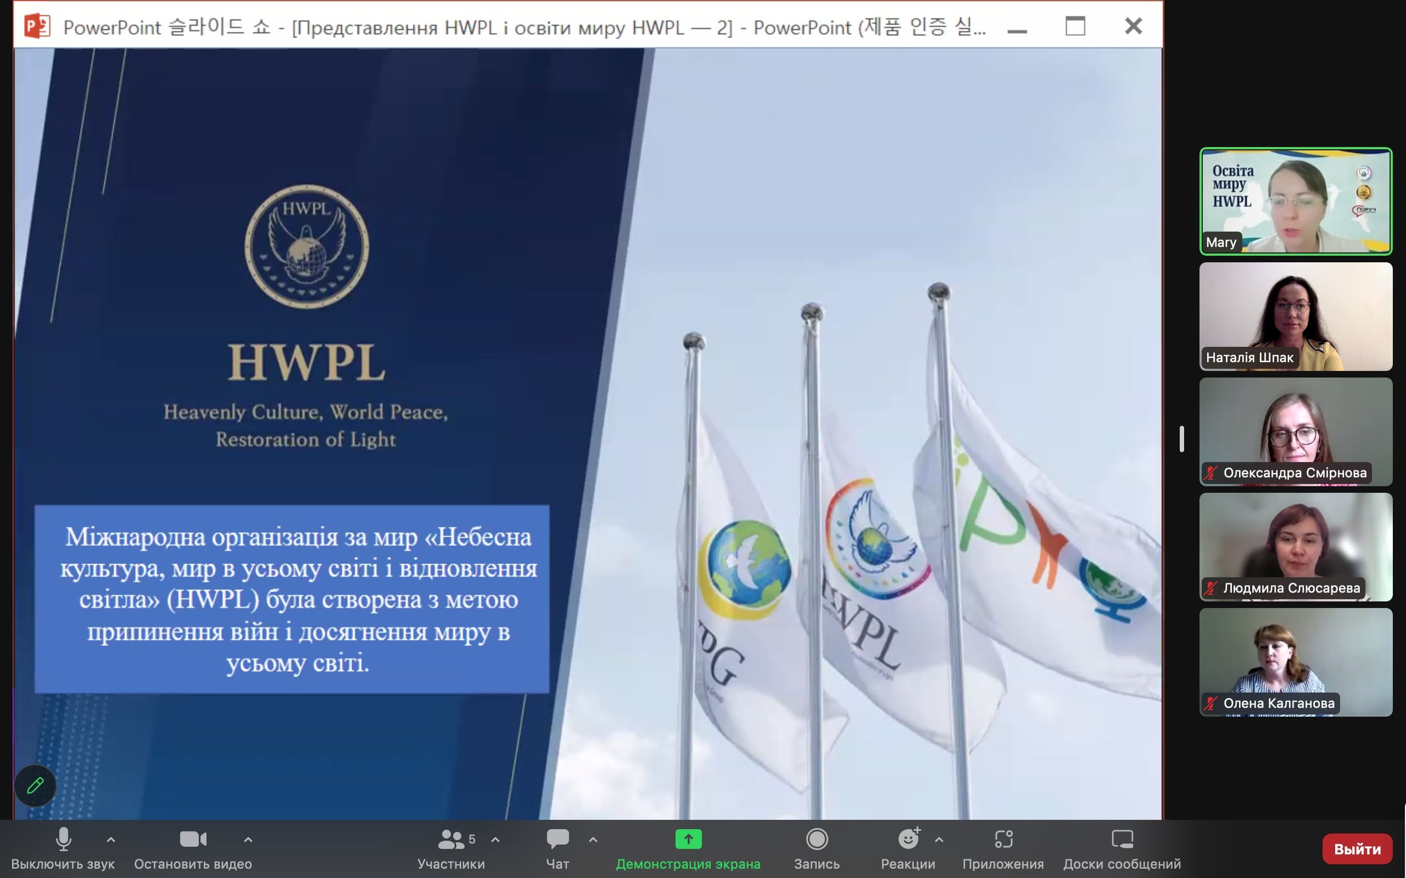The image size is (1406, 878).
Task: Click the large HWPL title on slide
Action: [307, 362]
